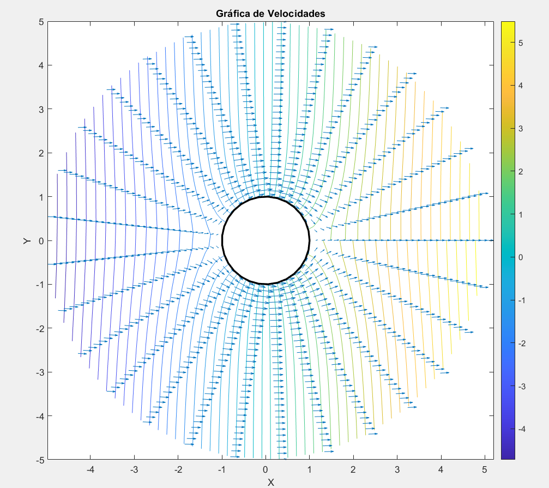The width and height of the screenshot is (549, 488).
Task: Click the Y axis tick label 0
Action: [x=41, y=240]
